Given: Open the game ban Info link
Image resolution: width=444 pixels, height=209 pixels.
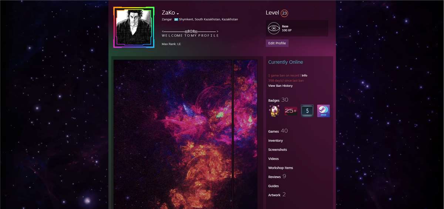Looking at the screenshot, I should tap(304, 75).
